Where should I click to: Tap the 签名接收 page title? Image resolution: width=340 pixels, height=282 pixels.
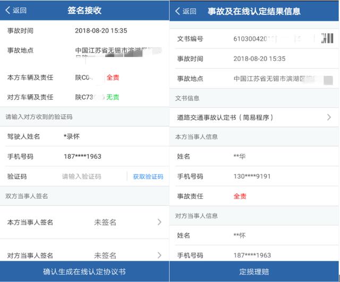point(84,10)
